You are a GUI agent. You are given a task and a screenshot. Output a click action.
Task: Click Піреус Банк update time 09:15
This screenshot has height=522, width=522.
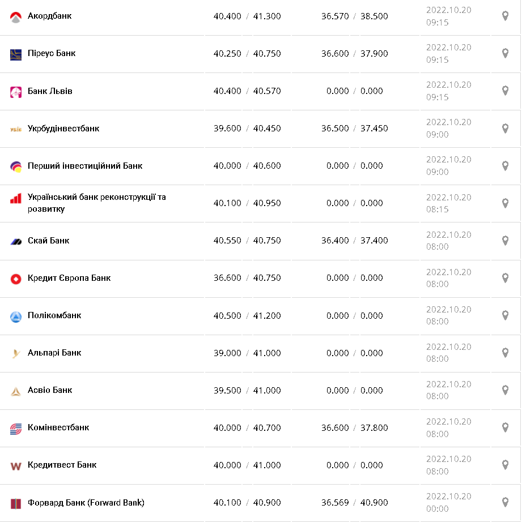click(438, 59)
